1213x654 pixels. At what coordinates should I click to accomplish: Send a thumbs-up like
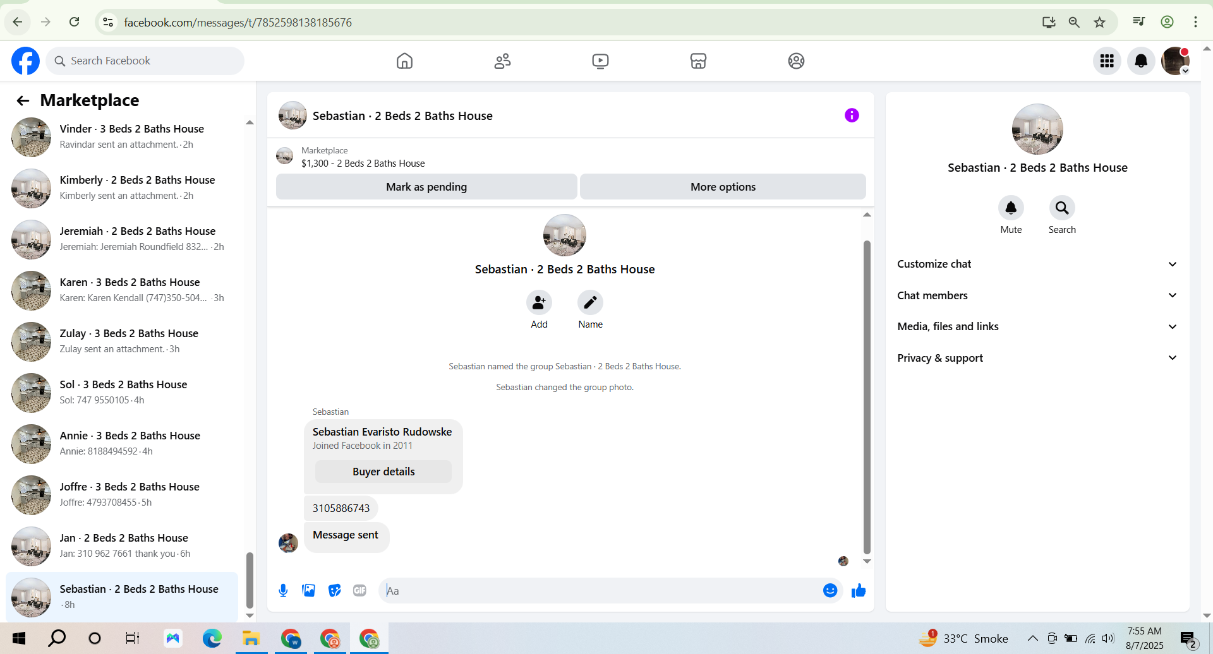[858, 590]
